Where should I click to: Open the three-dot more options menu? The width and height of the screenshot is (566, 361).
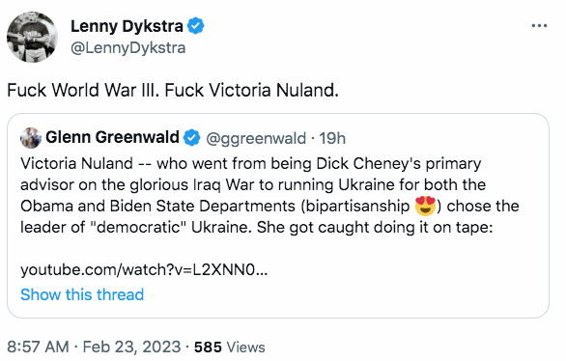pos(539,26)
